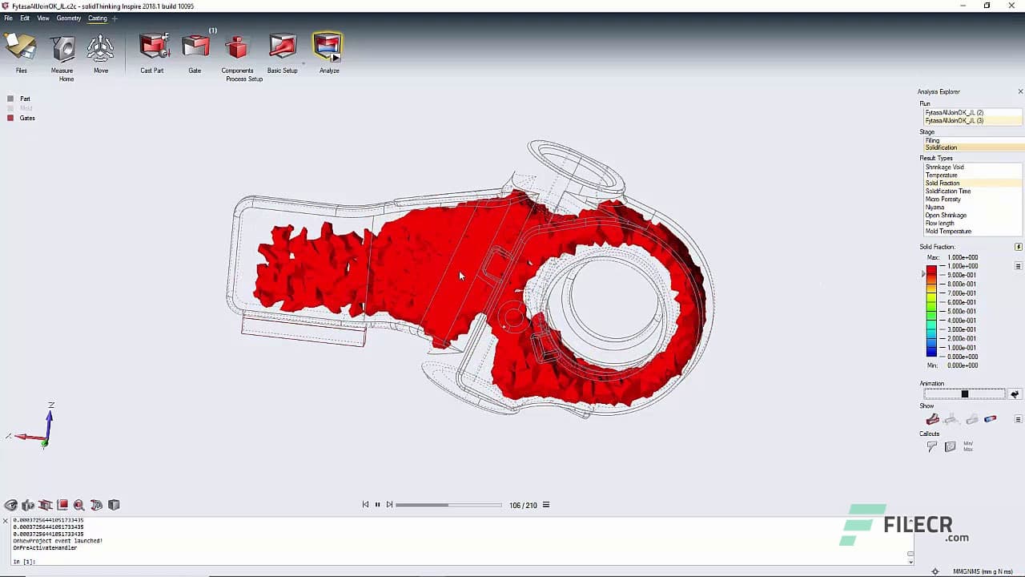Pause the animation playback
1025x577 pixels.
[x=377, y=505]
